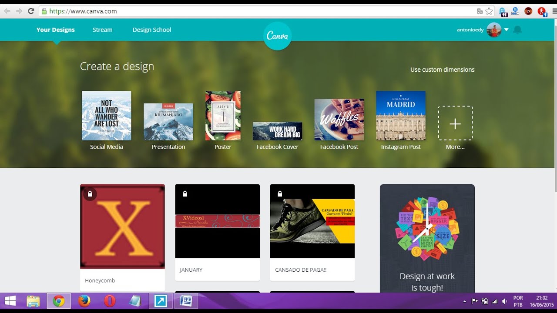Open the dark red 'P' extension
557x313 pixels.
point(528,11)
